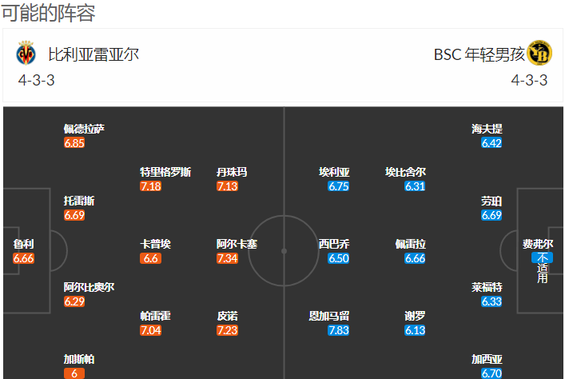Click the 可能的阵容 section heading

coord(48,13)
